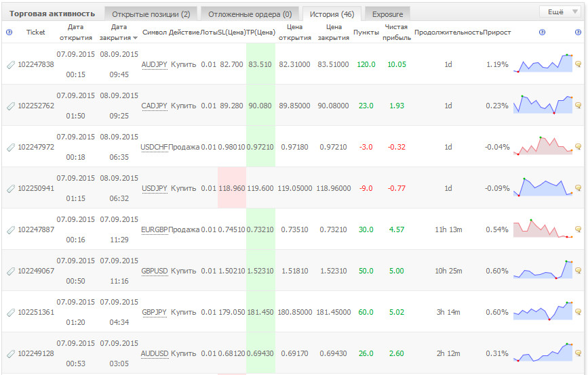The image size is (588, 375).
Task: Open comment bubble for USDCHF trade
Action: point(578,147)
